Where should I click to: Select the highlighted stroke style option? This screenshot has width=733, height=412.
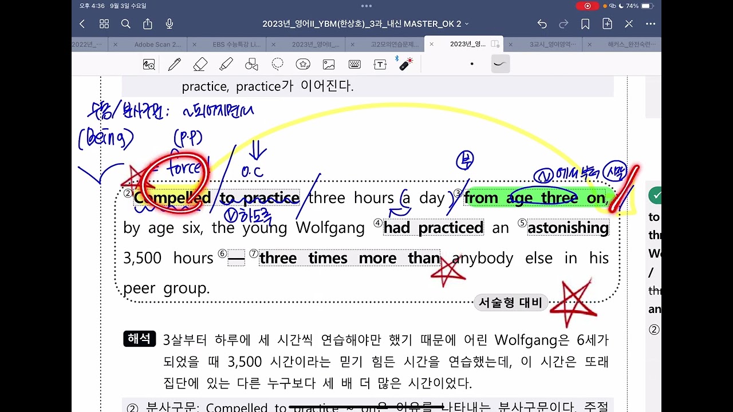pyautogui.click(x=499, y=64)
